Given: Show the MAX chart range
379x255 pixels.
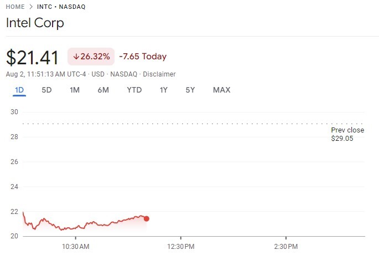Looking at the screenshot, I should point(221,90).
